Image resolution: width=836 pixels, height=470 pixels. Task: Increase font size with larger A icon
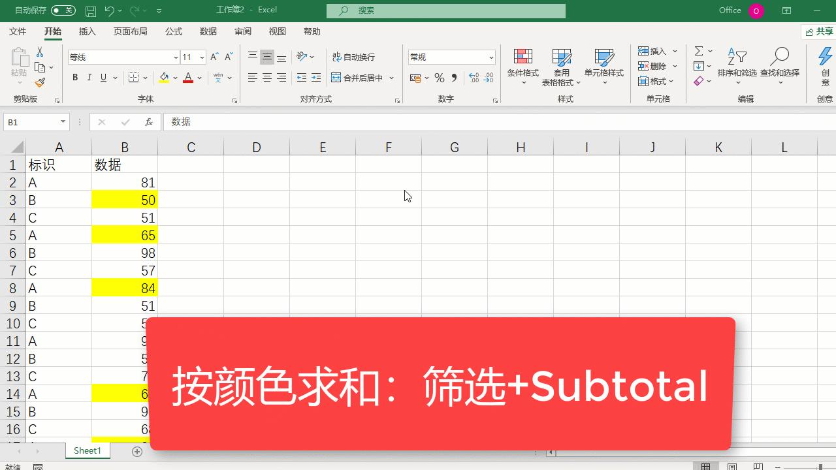pos(214,57)
